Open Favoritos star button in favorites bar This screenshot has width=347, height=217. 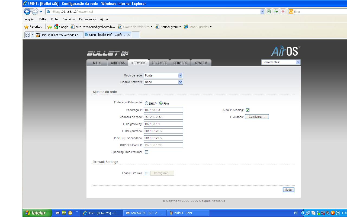click(x=33, y=27)
